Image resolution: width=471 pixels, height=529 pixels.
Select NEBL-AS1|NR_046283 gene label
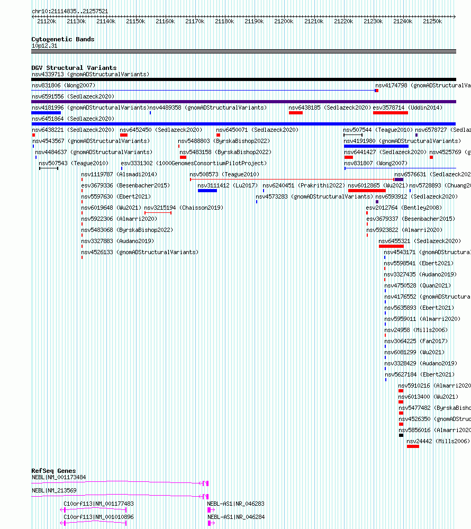pyautogui.click(x=236, y=504)
